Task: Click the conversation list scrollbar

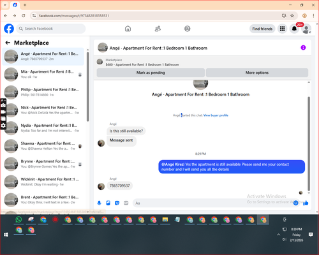Action: coord(87,87)
